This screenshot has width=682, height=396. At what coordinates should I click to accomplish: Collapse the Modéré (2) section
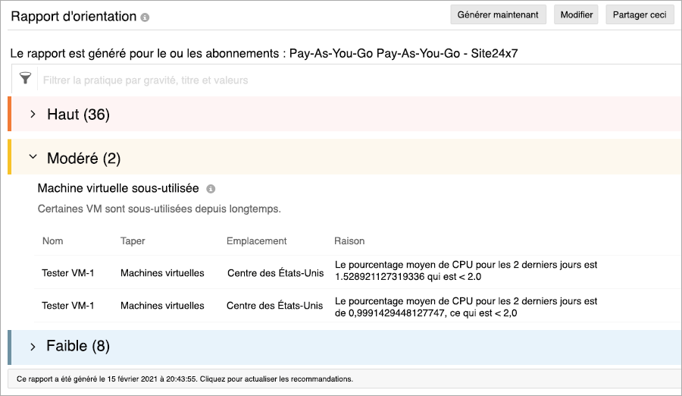pos(33,158)
